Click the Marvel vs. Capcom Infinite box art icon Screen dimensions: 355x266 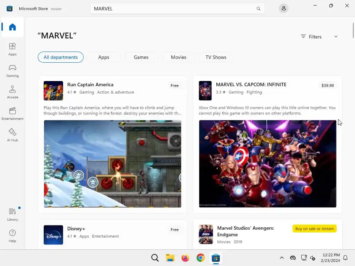205,91
